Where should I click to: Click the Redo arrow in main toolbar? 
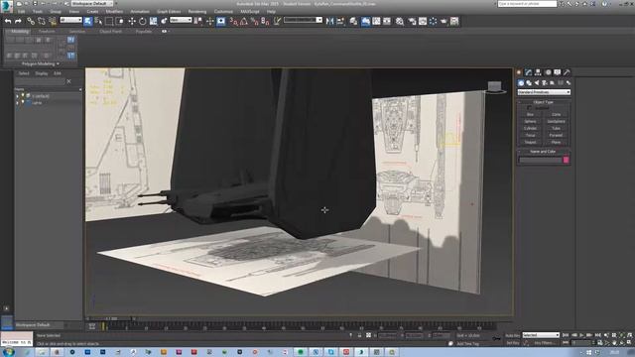click(18, 21)
